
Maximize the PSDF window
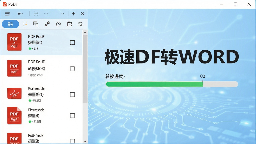(x=235, y=4)
